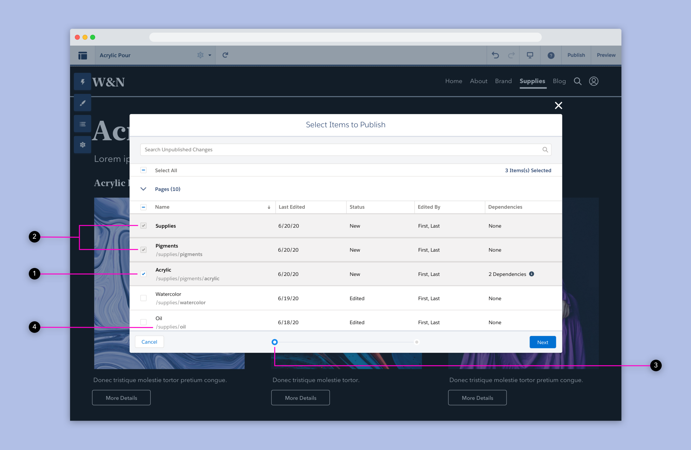Click the Cancel button
The width and height of the screenshot is (691, 450).
(x=149, y=342)
